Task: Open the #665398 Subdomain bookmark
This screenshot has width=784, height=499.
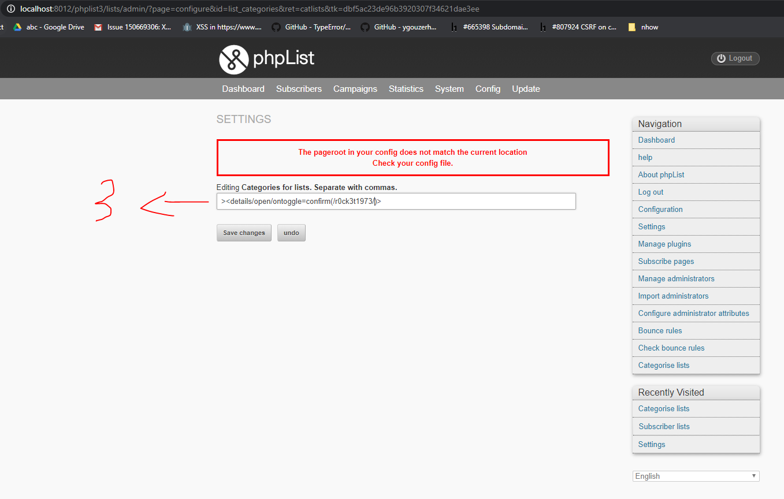Action: 489,27
